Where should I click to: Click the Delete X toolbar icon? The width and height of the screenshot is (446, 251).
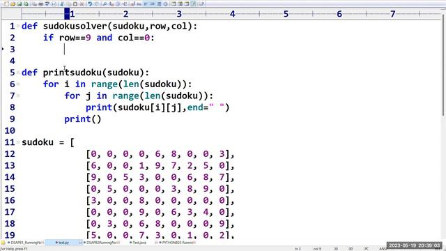click(82, 4)
